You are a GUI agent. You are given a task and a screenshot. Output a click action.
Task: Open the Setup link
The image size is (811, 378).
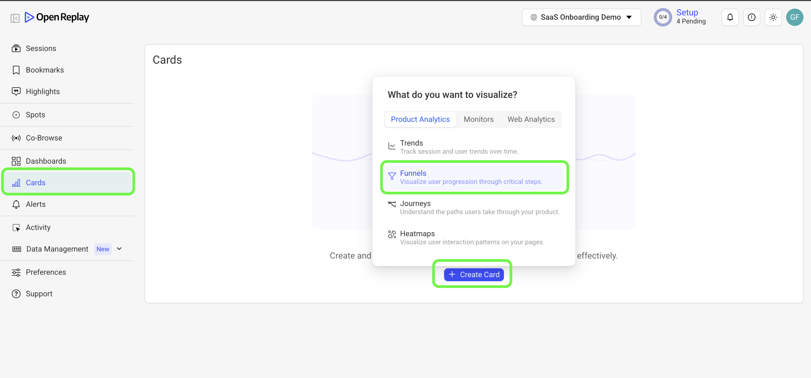click(x=687, y=13)
